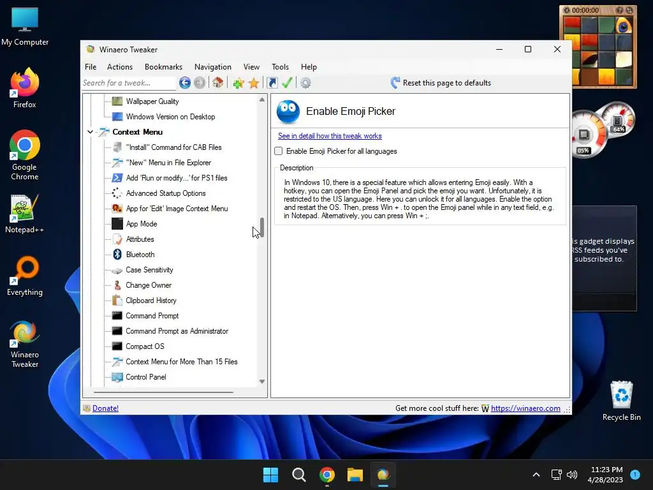
Task: Click the Advanced Startup Options spinner icon
Action: (x=117, y=193)
